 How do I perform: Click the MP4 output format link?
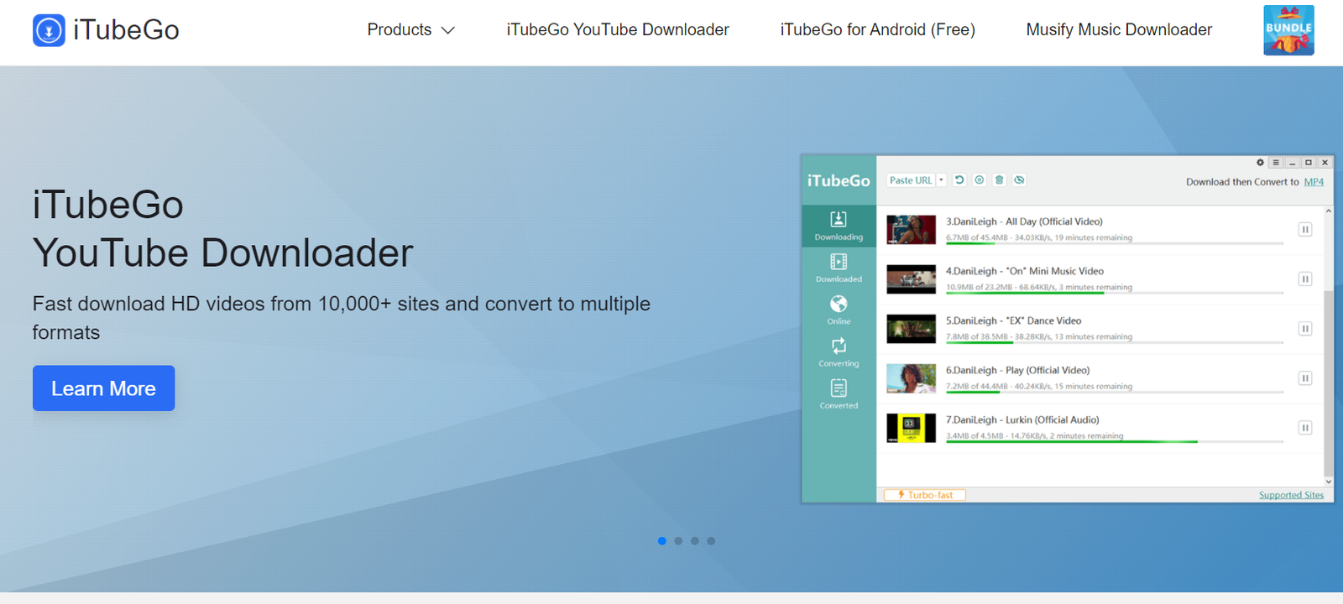click(1314, 182)
